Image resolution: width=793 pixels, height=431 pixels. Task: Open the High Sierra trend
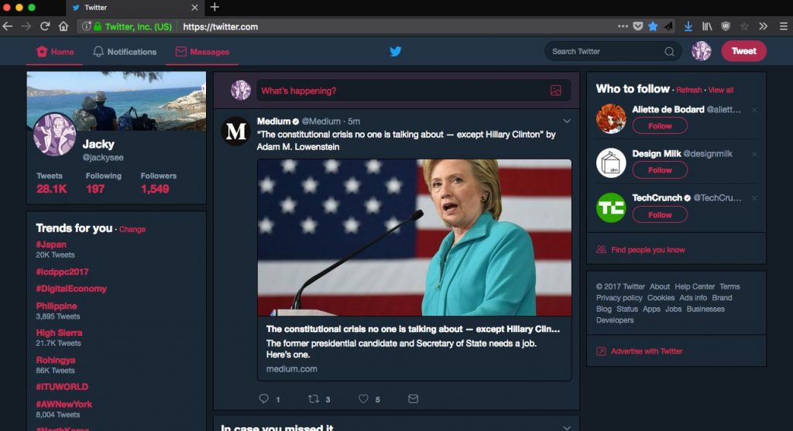pyautogui.click(x=59, y=333)
